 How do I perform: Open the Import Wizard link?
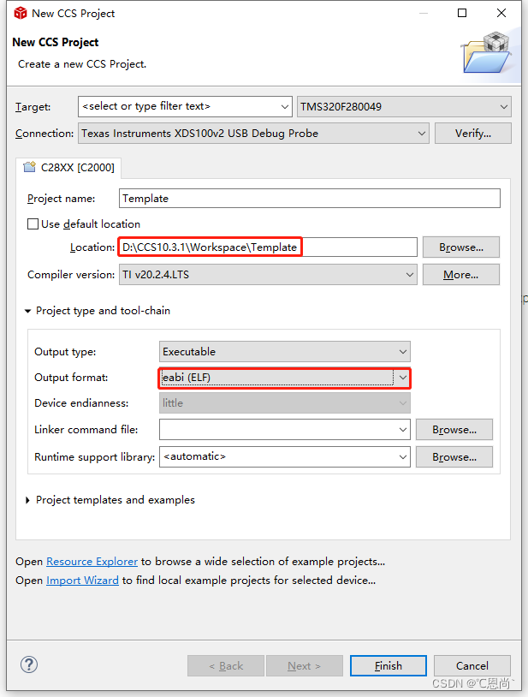[83, 580]
